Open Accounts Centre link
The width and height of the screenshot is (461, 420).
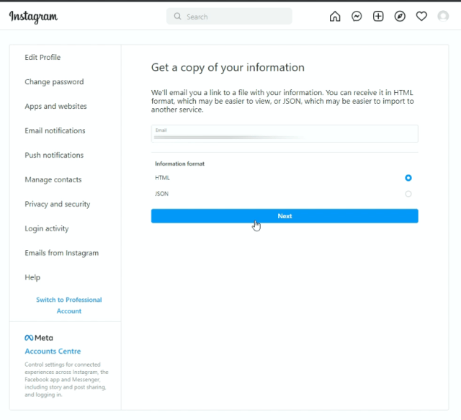[53, 351]
